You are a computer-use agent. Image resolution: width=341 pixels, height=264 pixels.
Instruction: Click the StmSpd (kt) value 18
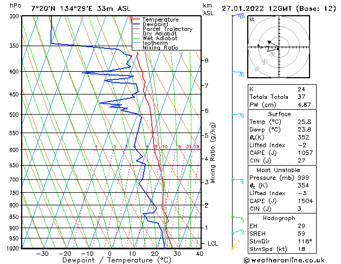301,249
